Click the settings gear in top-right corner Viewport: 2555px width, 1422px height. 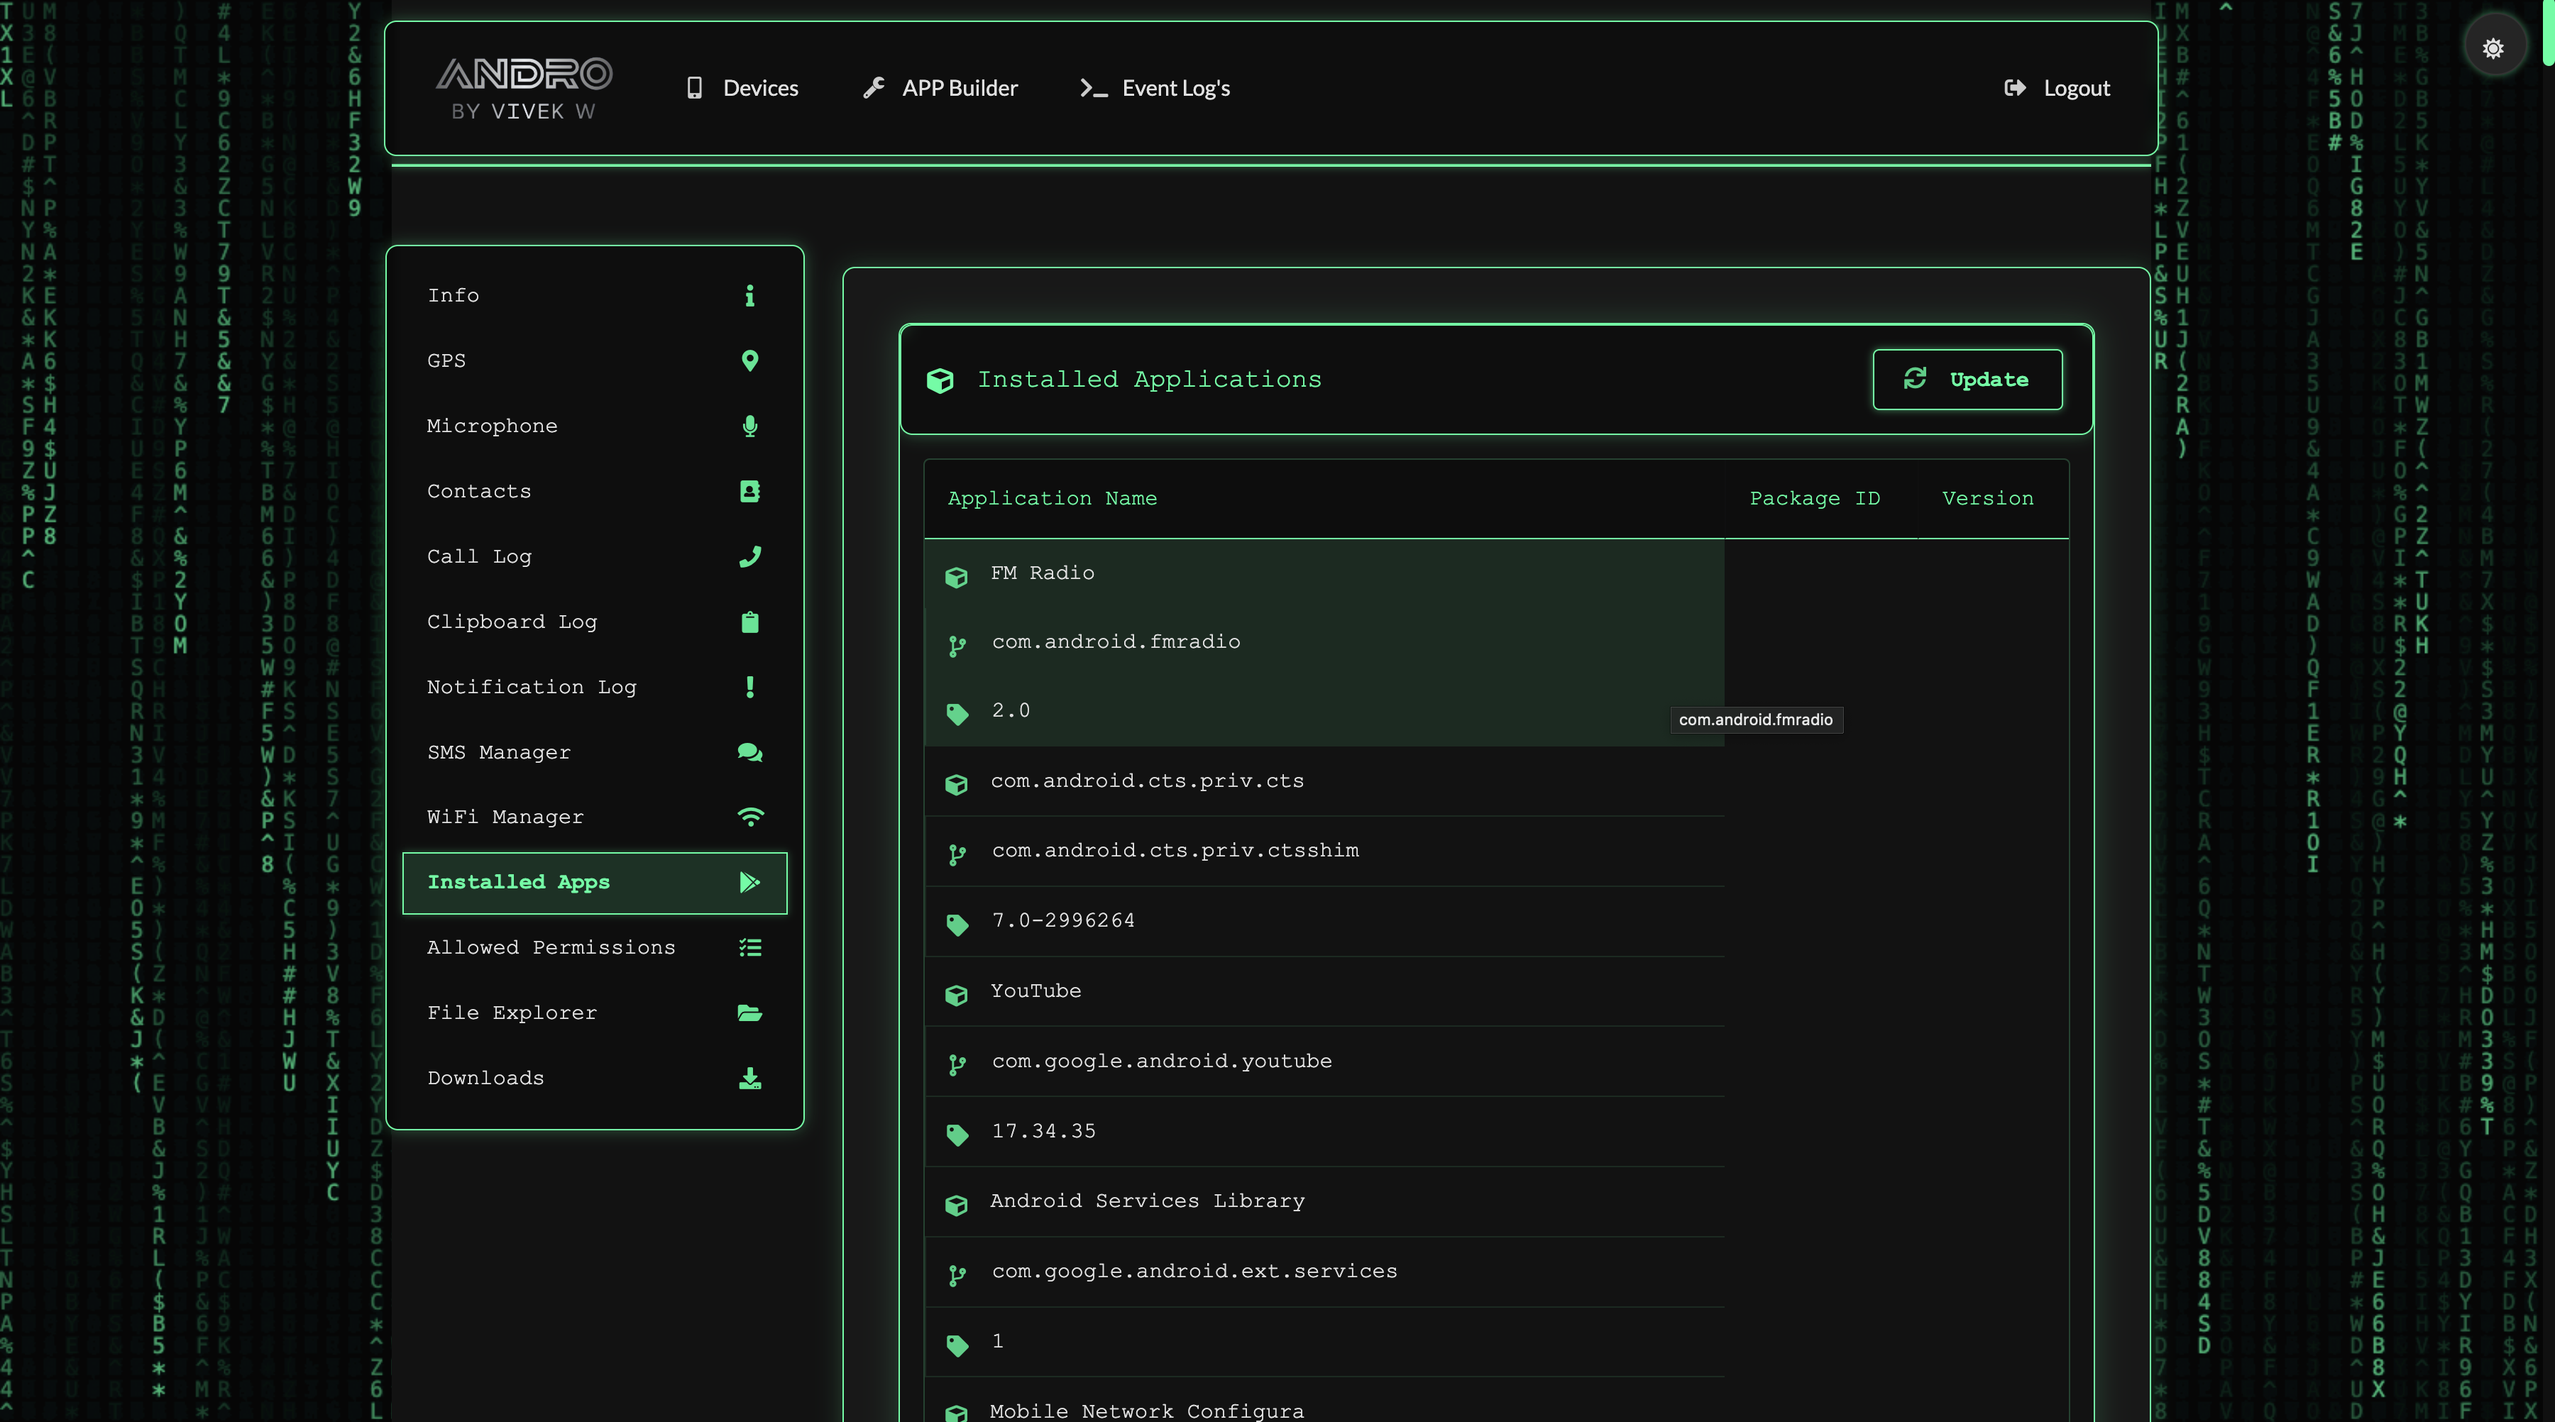click(2493, 45)
